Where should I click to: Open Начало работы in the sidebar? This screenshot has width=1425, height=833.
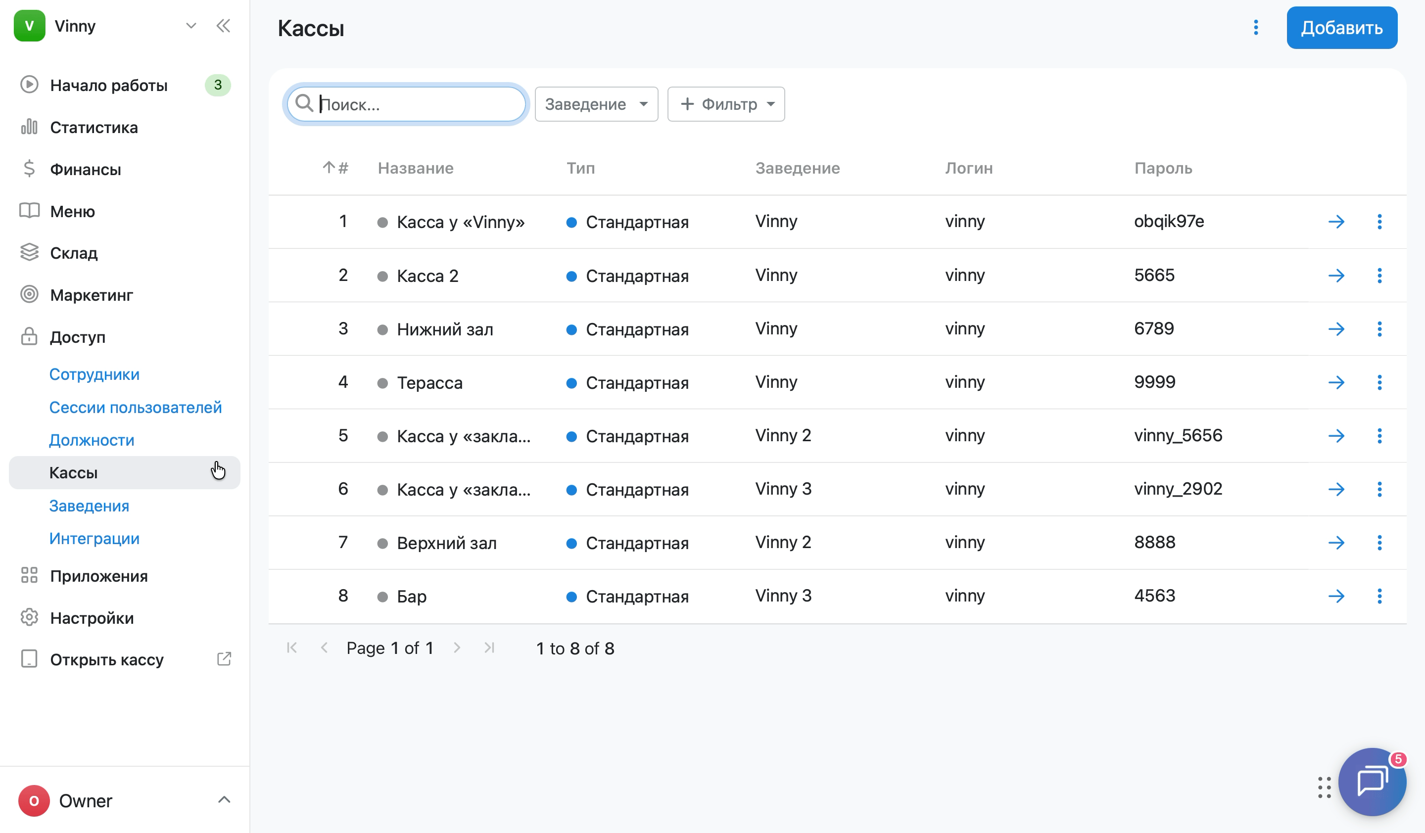point(108,86)
